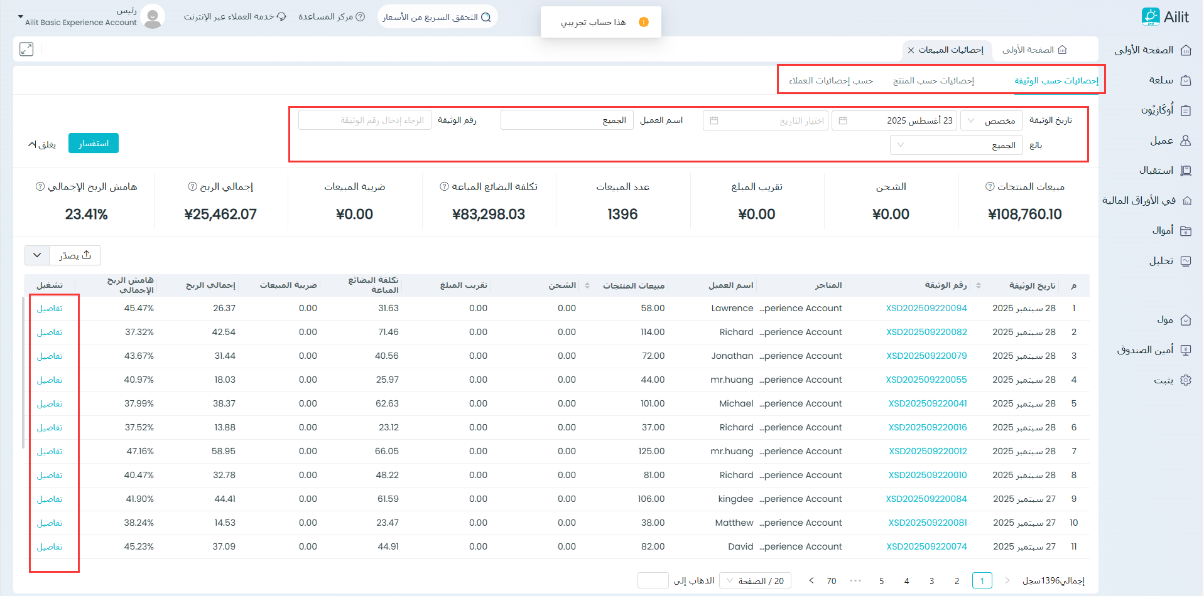Click the help icon beside هامش الربح الإجمالي
The height and width of the screenshot is (596, 1204).
[40, 186]
